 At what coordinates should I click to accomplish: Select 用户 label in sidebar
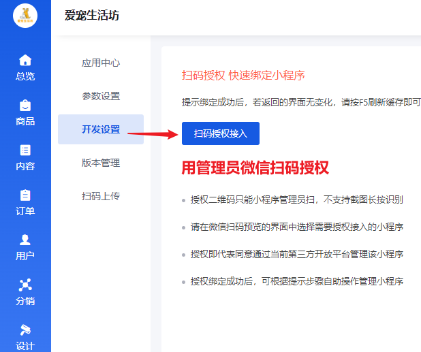point(25,256)
